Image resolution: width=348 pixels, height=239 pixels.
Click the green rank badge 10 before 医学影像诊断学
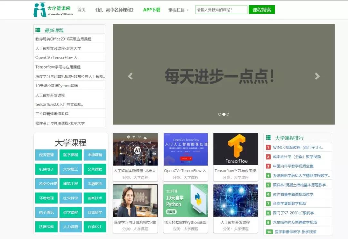[270, 232]
